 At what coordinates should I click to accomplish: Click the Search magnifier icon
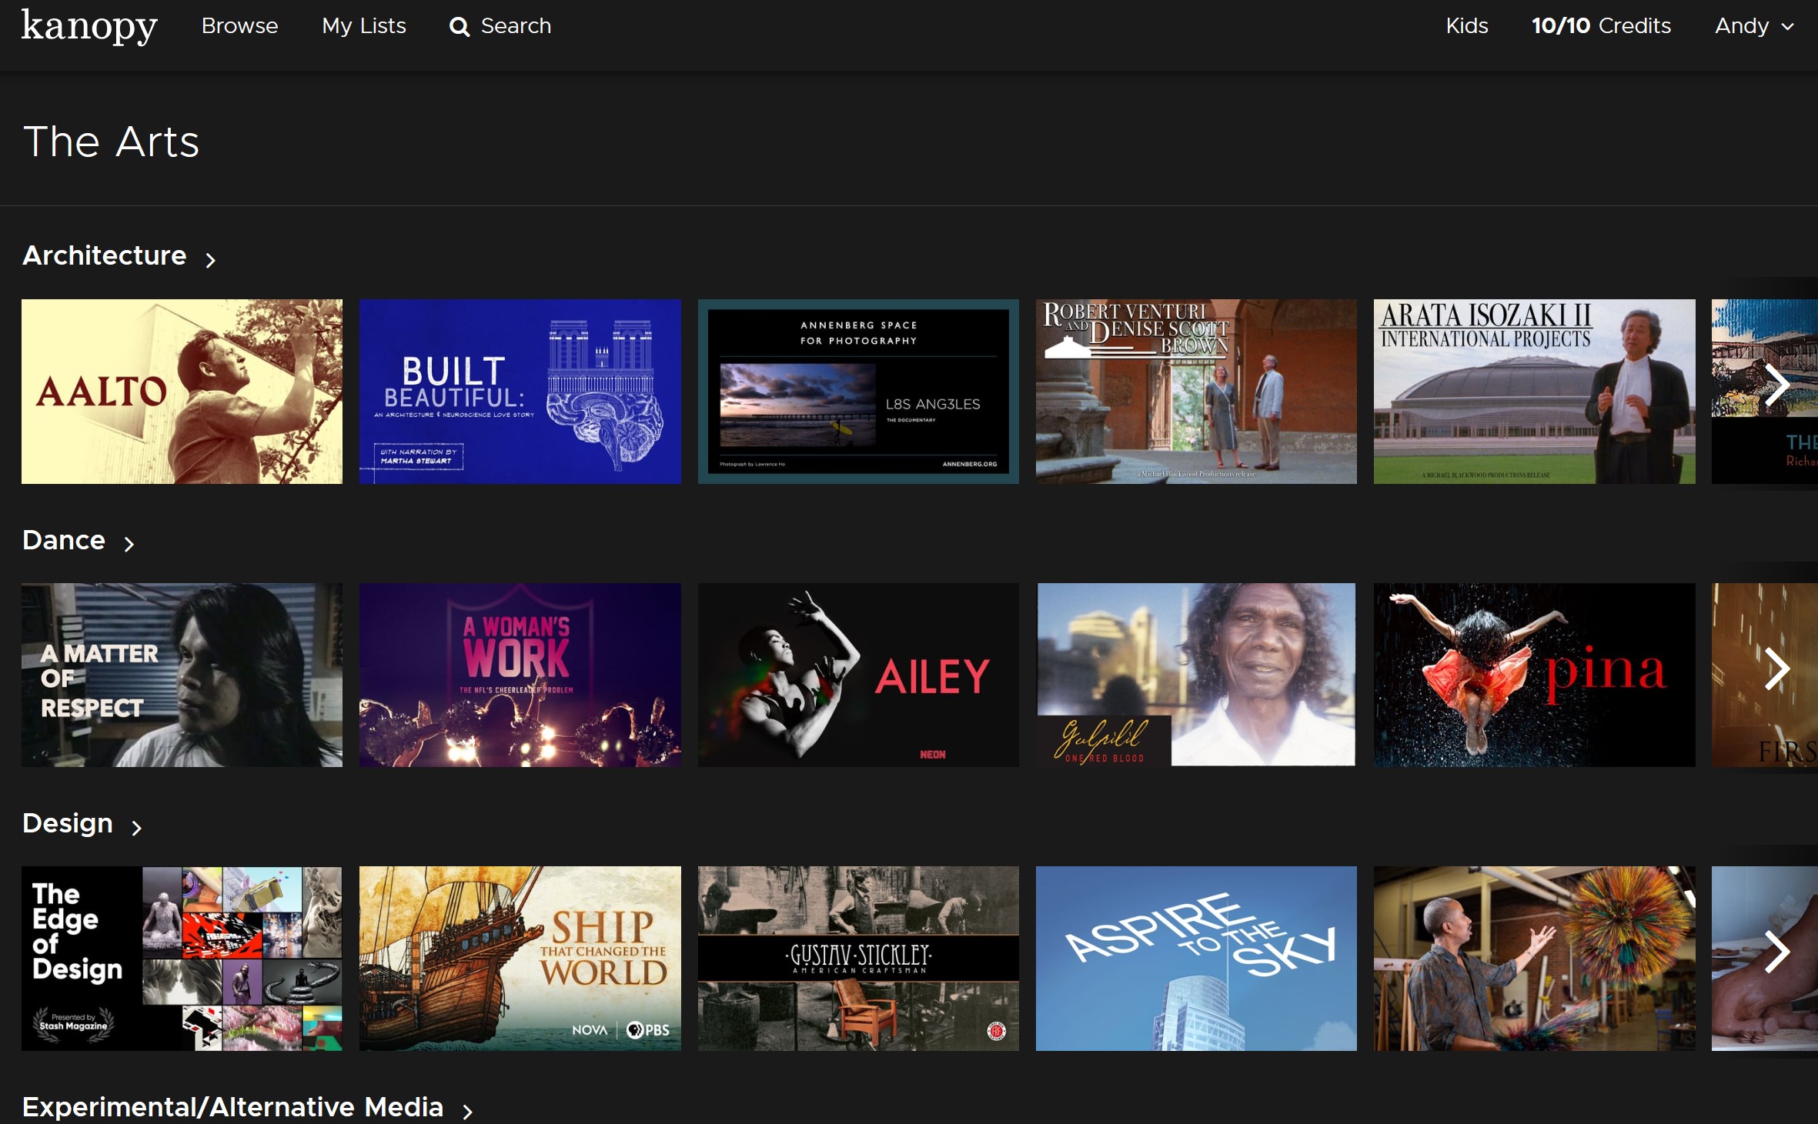(x=460, y=27)
